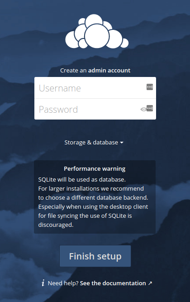Focus the Password input field
The width and height of the screenshot is (190, 302).
click(95, 109)
